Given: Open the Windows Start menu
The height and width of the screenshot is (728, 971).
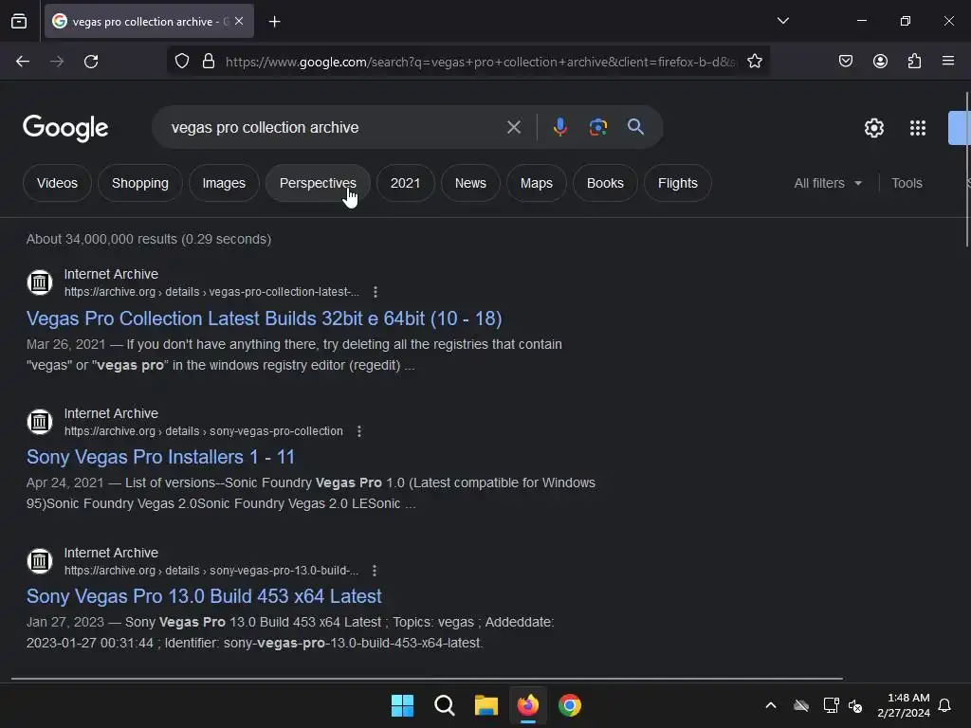Looking at the screenshot, I should point(402,705).
